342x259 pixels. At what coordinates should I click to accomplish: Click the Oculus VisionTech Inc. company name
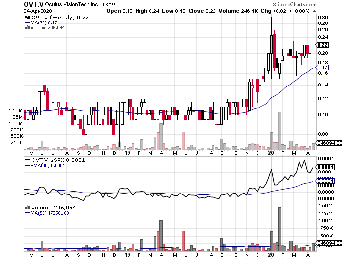[72, 4]
